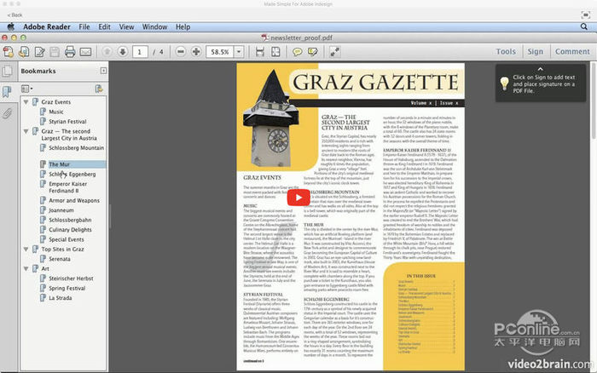Screen dimensions: 597x373
Task: Open the Page Thumbnails side panel icon
Action: (7, 71)
